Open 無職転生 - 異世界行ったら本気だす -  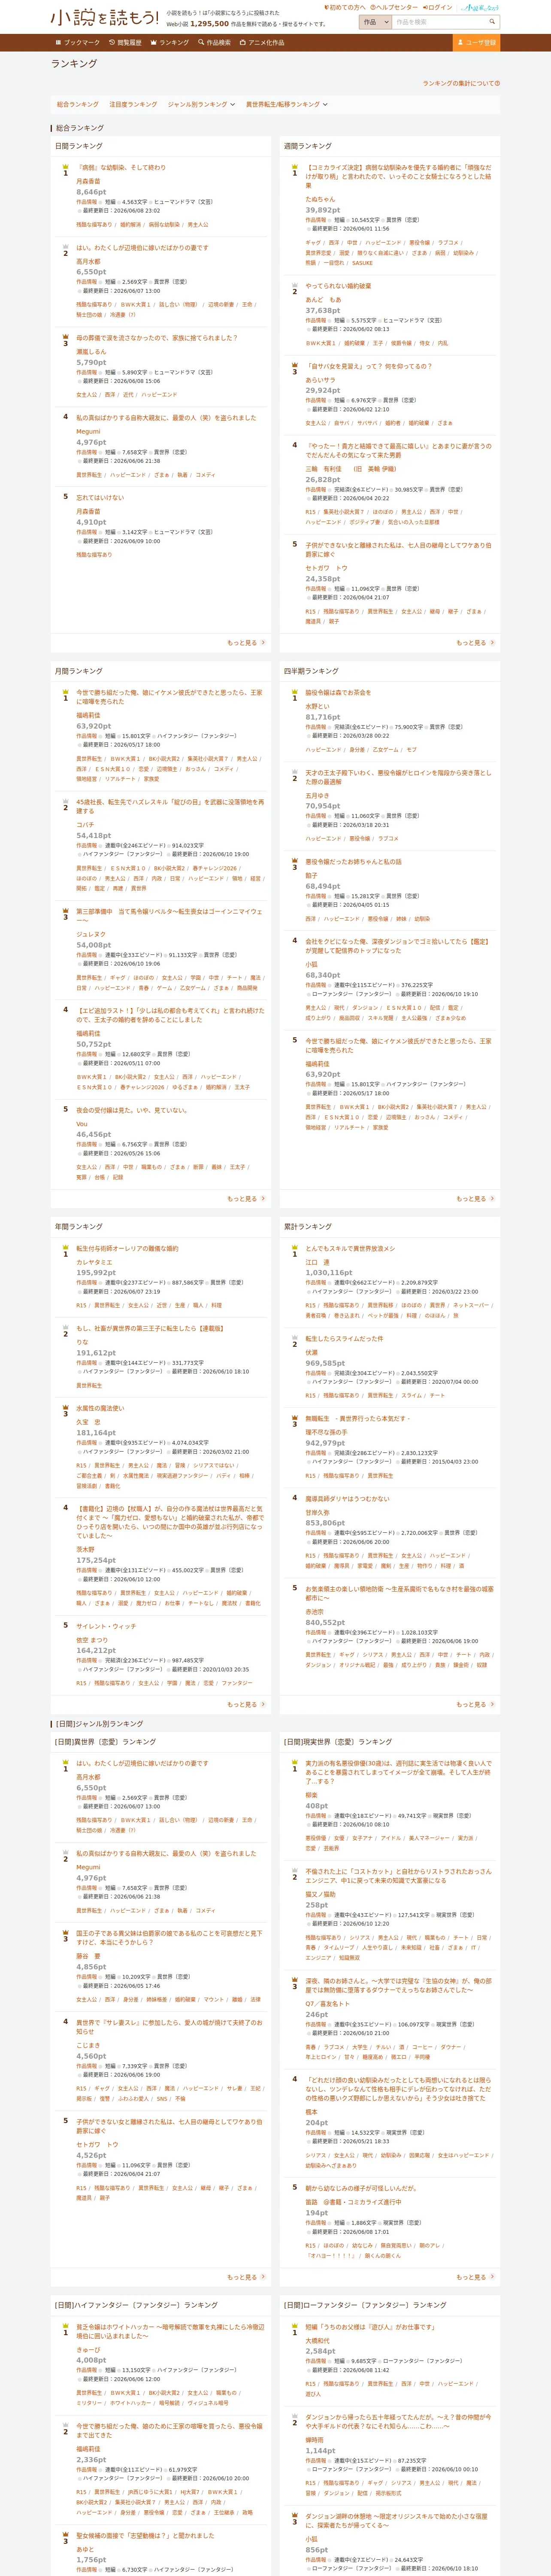(357, 1418)
